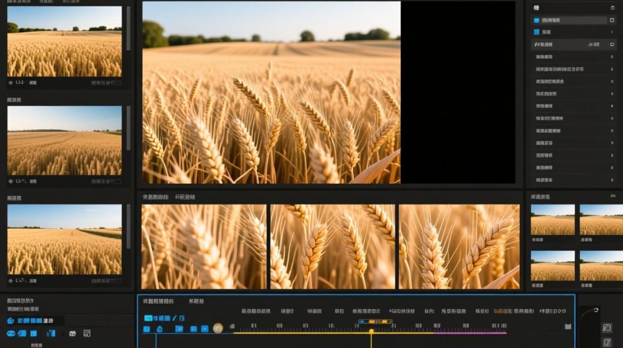Click the white camera icon in the bottom-left toolbar
Screen dimensions: 623x348
[x=72, y=334]
